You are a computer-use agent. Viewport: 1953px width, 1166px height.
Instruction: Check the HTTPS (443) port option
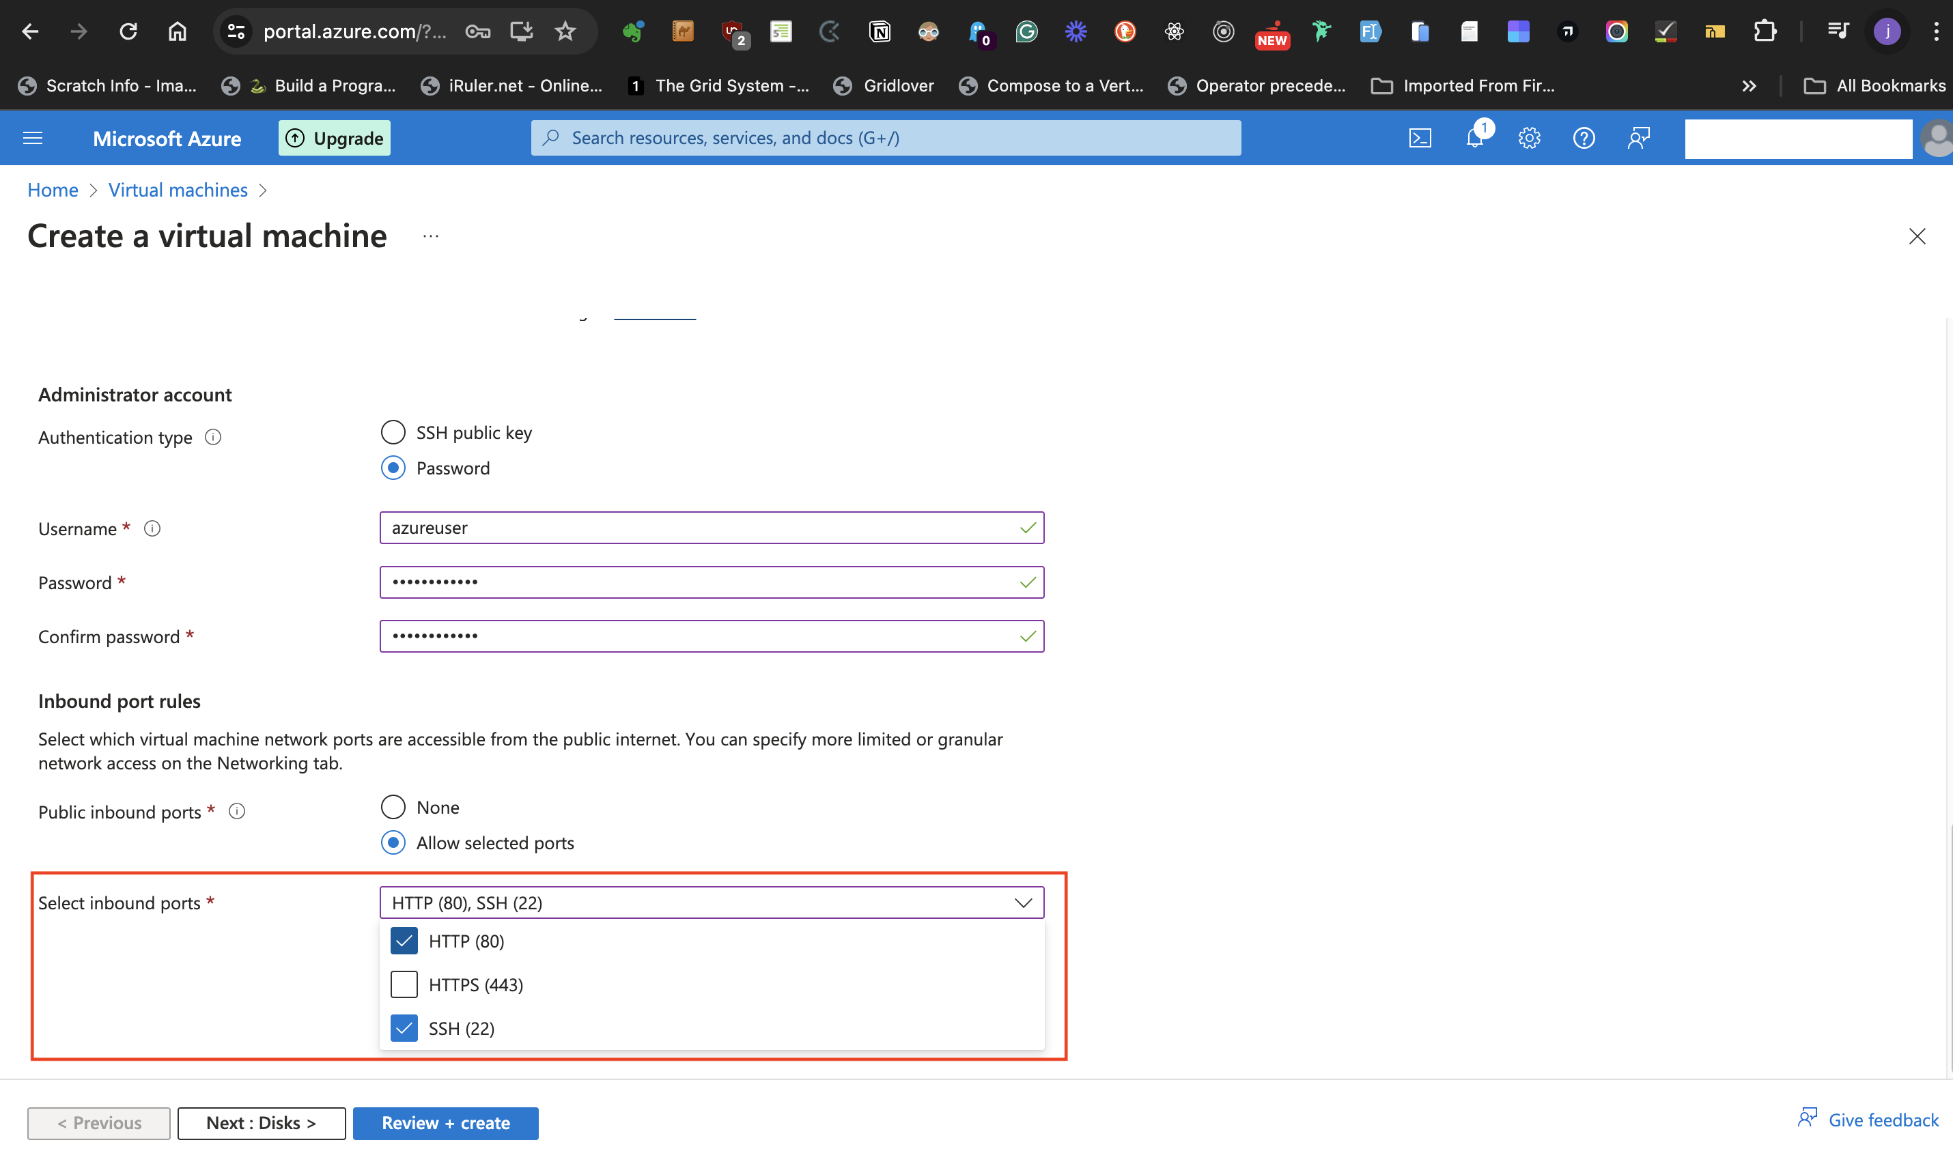coord(404,984)
